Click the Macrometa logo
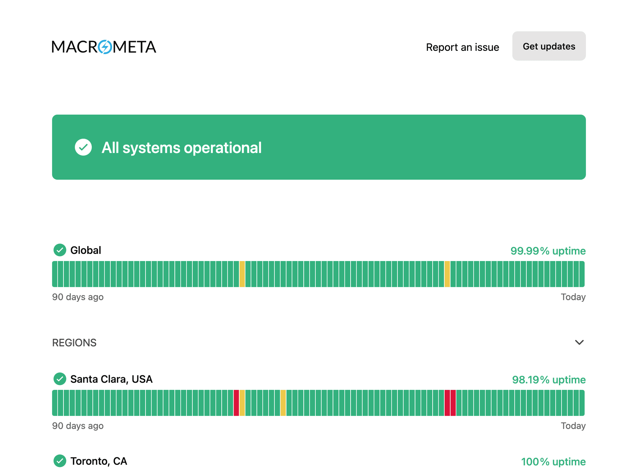The image size is (638, 470). pos(104,47)
